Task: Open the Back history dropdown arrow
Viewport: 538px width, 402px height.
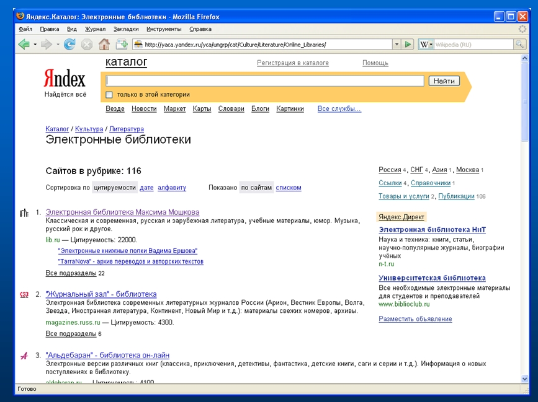Action: click(35, 45)
